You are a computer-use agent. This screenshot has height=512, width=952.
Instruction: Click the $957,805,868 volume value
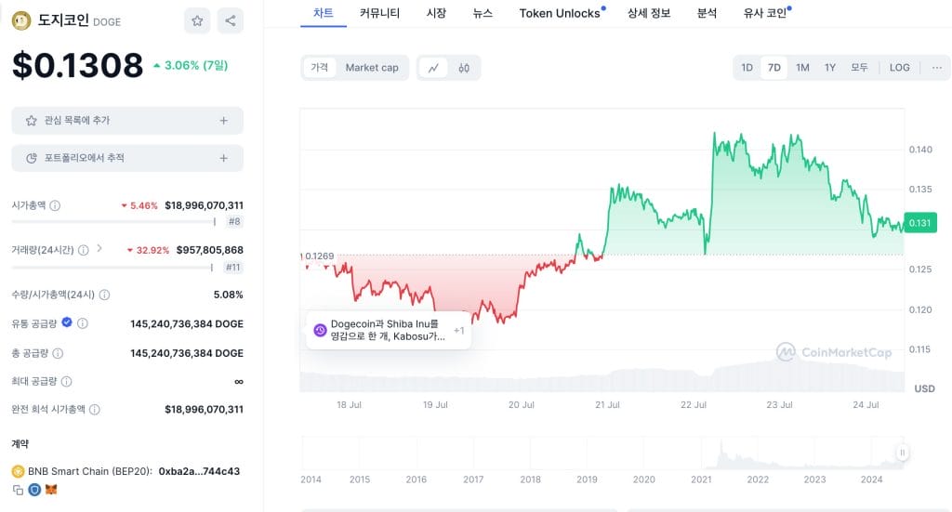(209, 250)
